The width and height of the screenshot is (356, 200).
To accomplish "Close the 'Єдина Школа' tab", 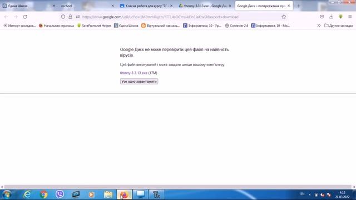I will [54, 6].
